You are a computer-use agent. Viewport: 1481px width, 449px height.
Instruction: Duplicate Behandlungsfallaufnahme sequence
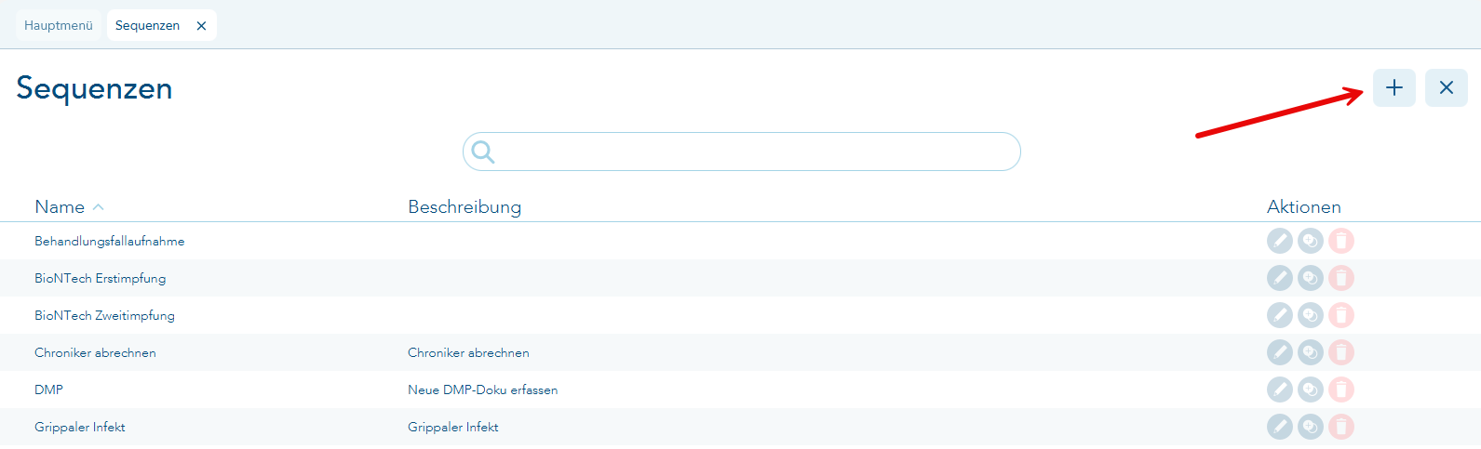point(1311,241)
